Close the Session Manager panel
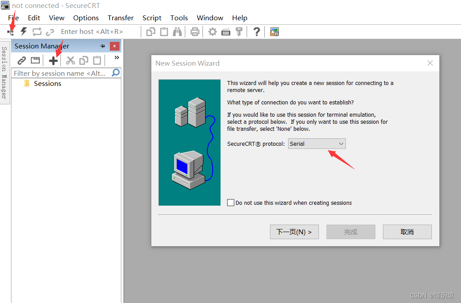This screenshot has width=461, height=303. coord(114,46)
